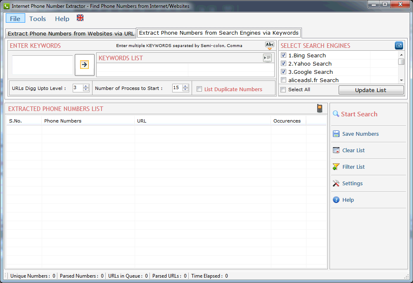
Task: Click the URL column header
Action: [x=202, y=121]
